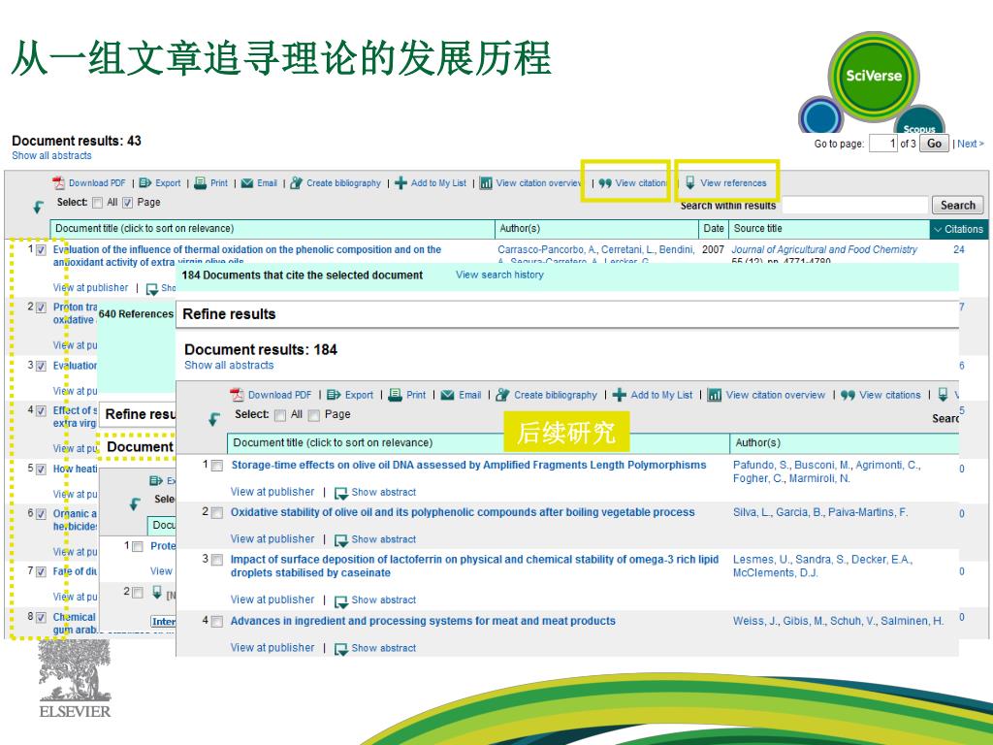This screenshot has height=745, width=993.
Task: Tick checkbox for Advances in ingredient and processing
Action: coord(216,622)
